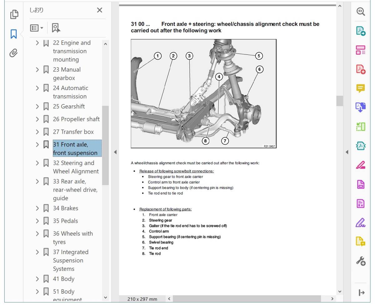Close the しおり bookmarks panel
The image size is (375, 307).
(x=100, y=10)
